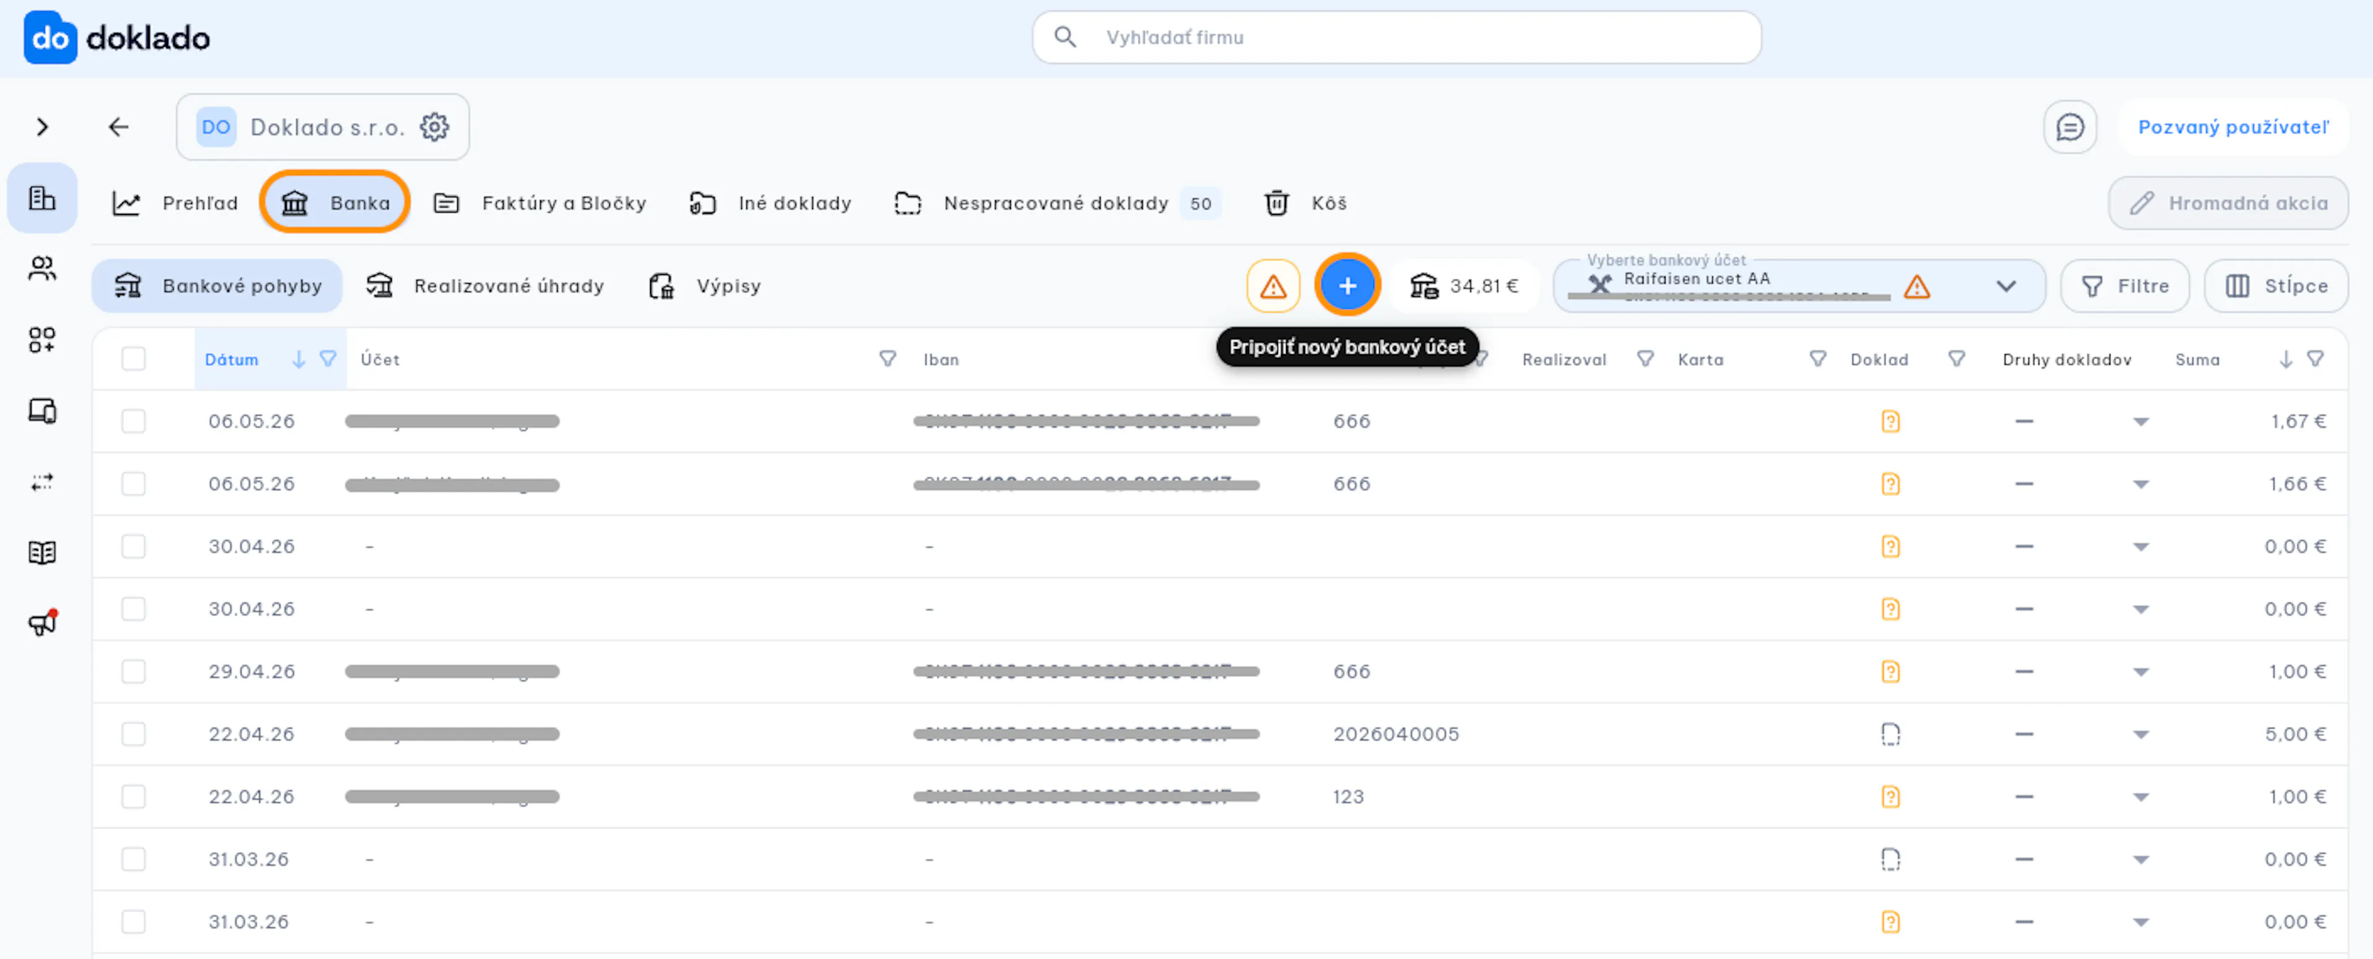The image size is (2373, 959).
Task: Click the Doklado logo
Action: coord(117,38)
